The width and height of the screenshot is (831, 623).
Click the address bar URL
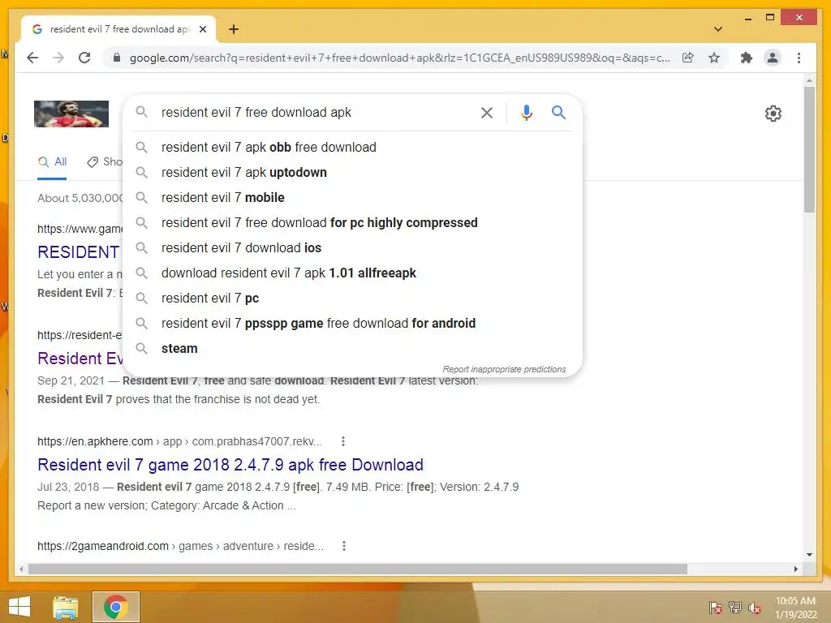tap(399, 58)
